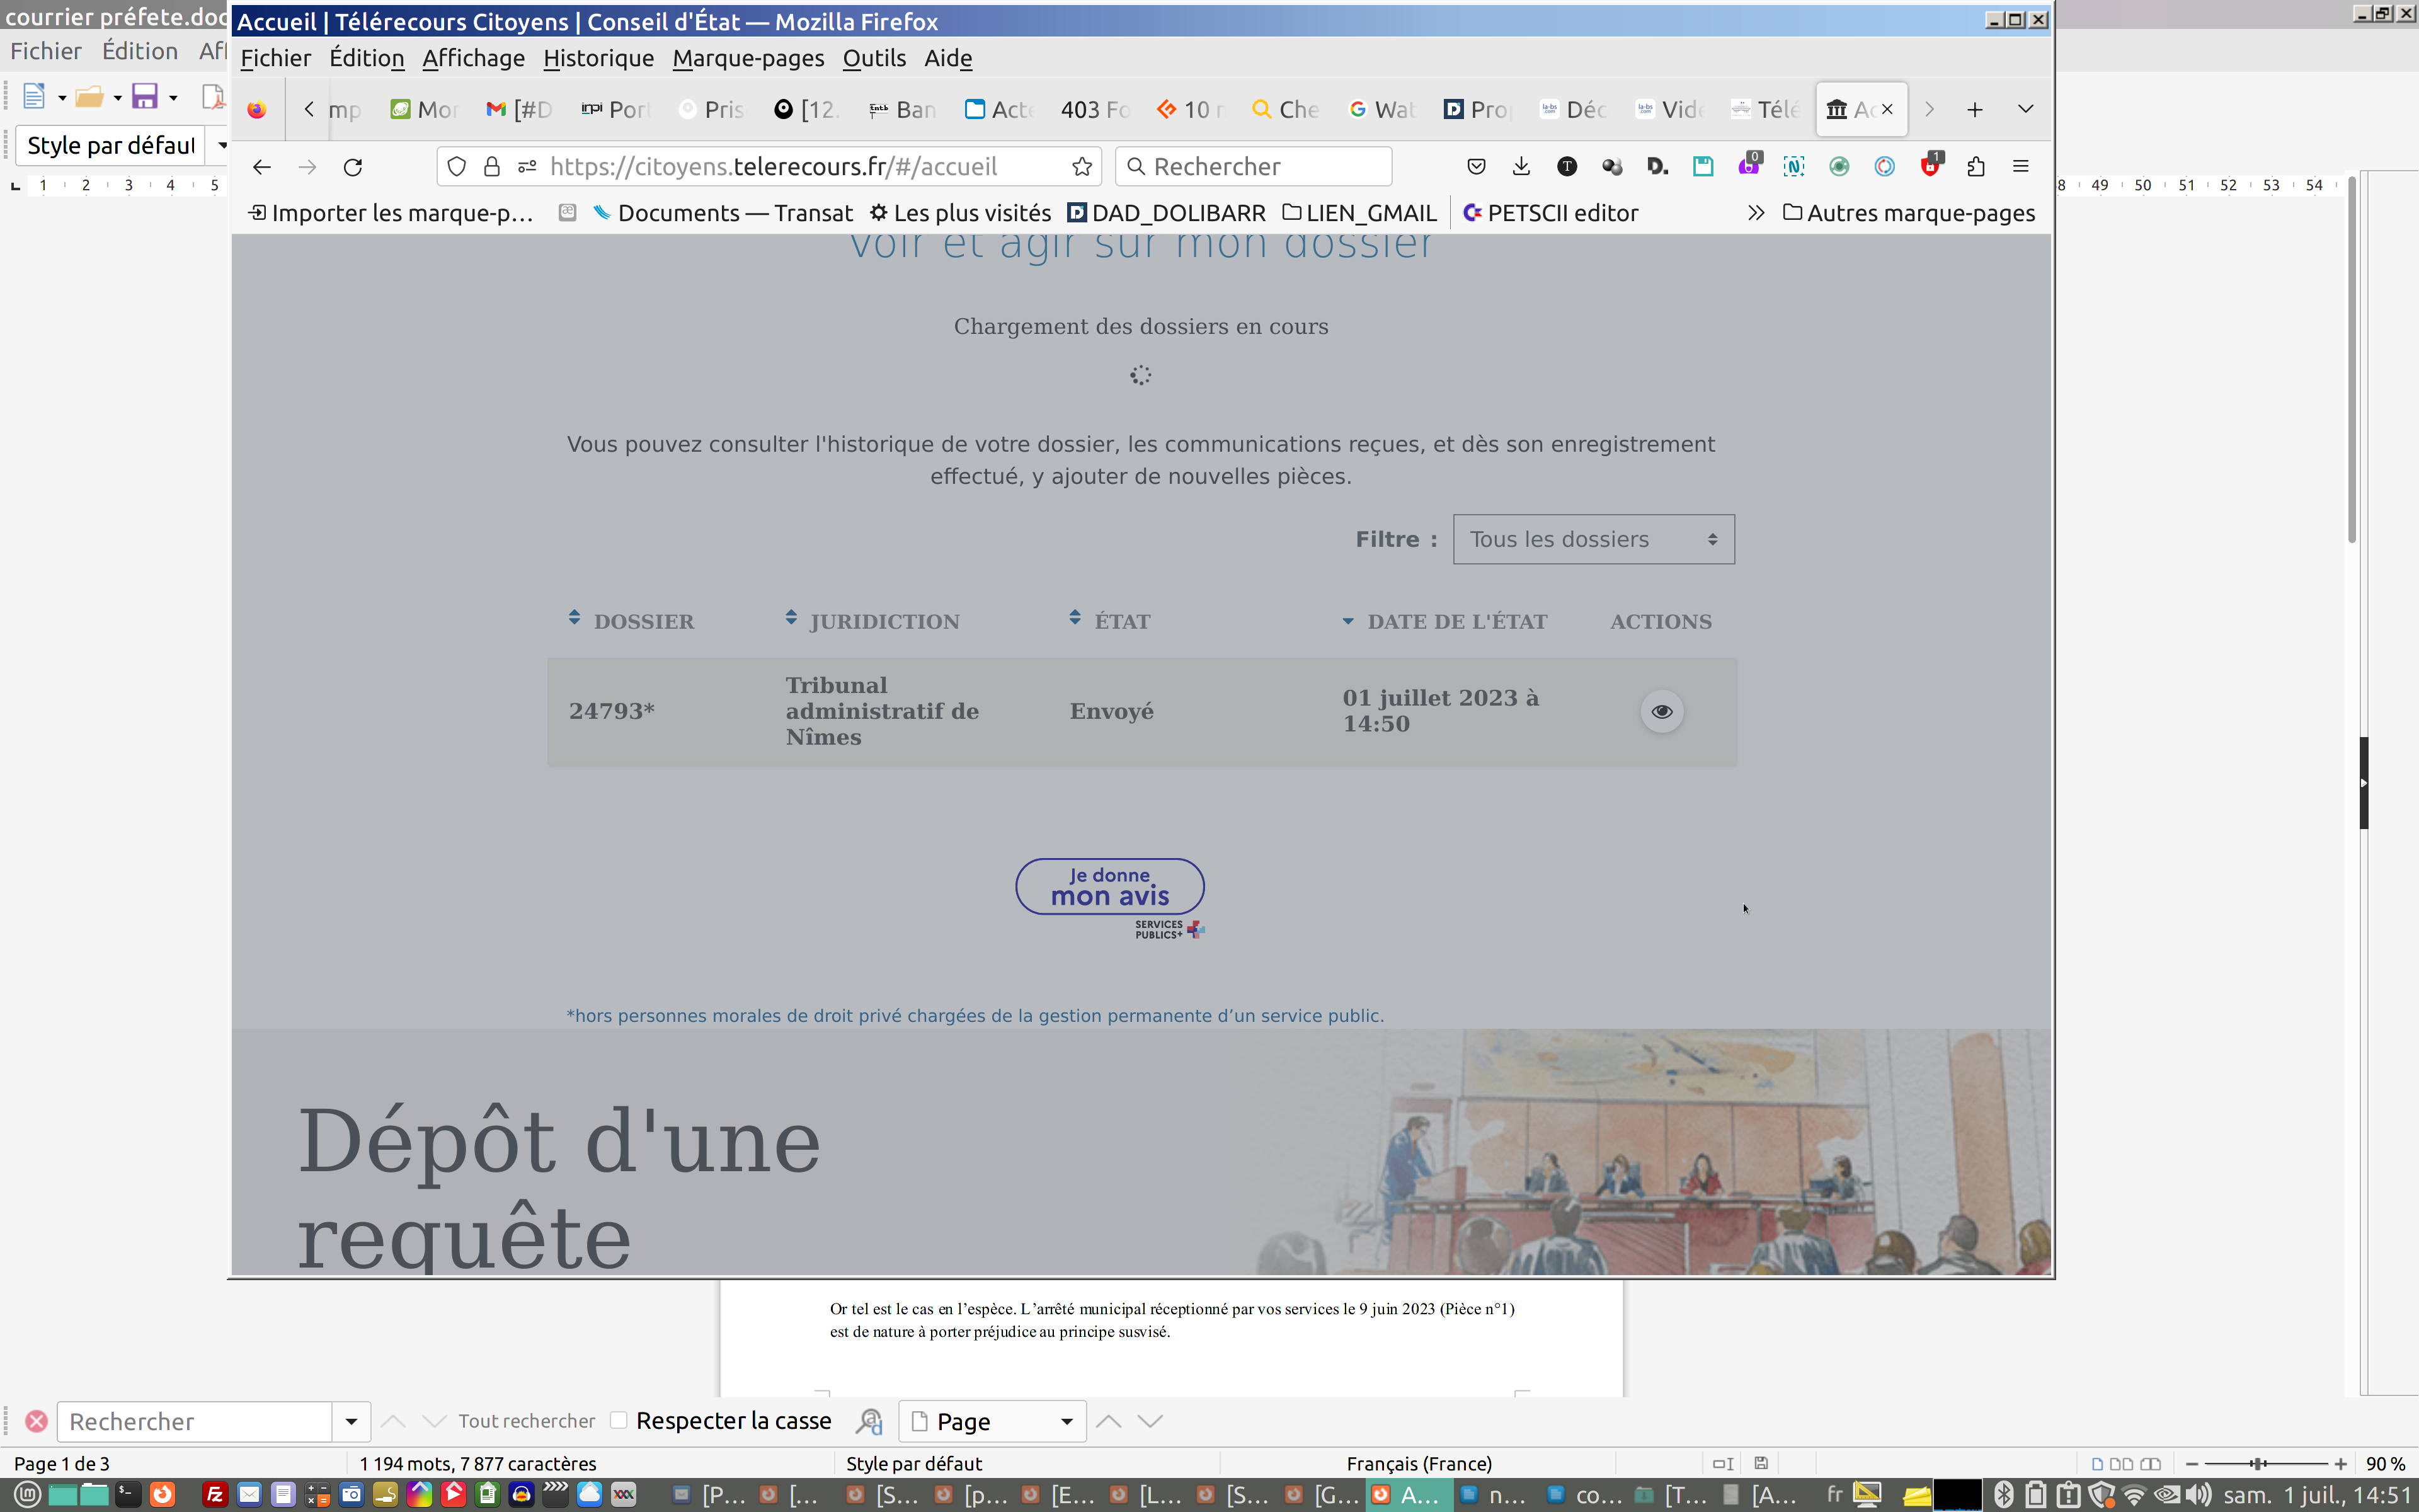Click the Je donne mon avis button
The image size is (2419, 1512).
pos(1109,887)
